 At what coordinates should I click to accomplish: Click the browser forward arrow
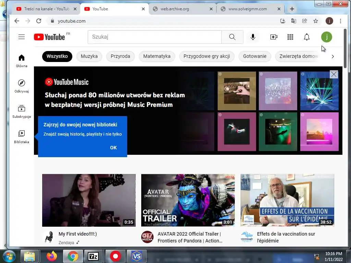(x=28, y=21)
